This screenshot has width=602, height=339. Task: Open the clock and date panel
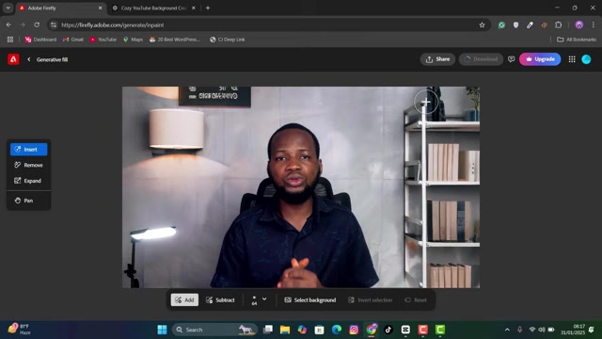573,330
